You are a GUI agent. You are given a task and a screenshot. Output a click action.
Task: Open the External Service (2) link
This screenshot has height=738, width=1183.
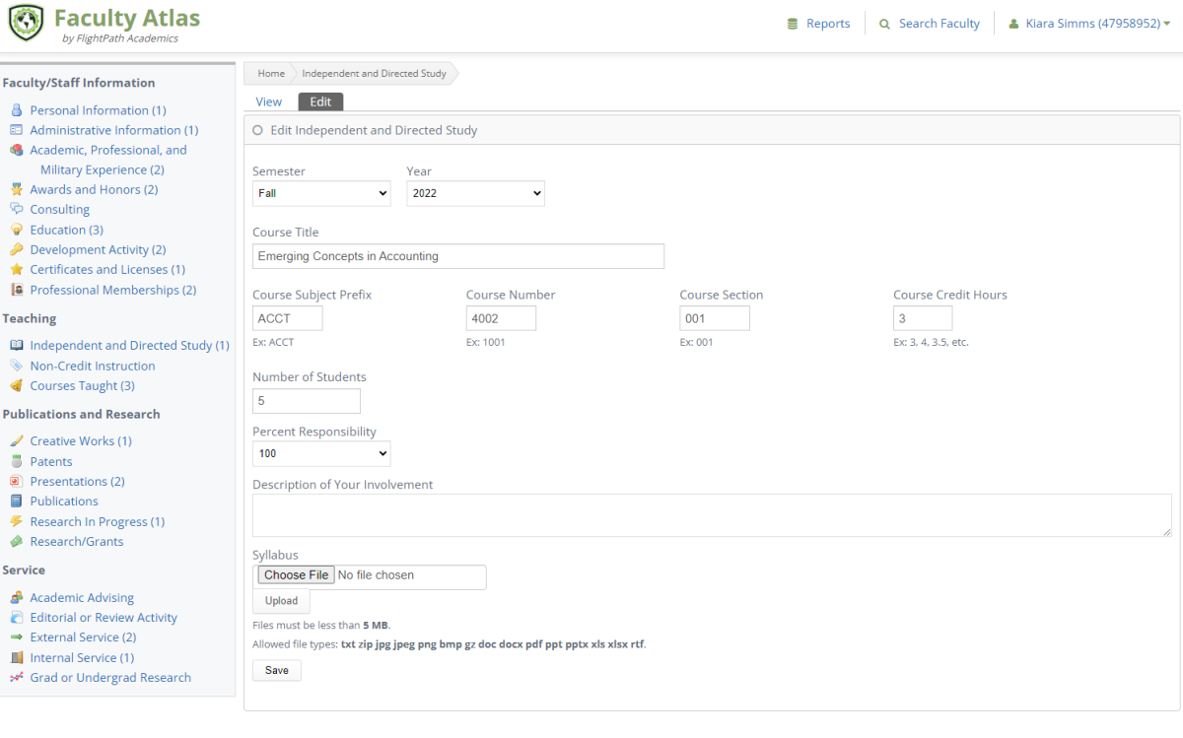point(83,637)
